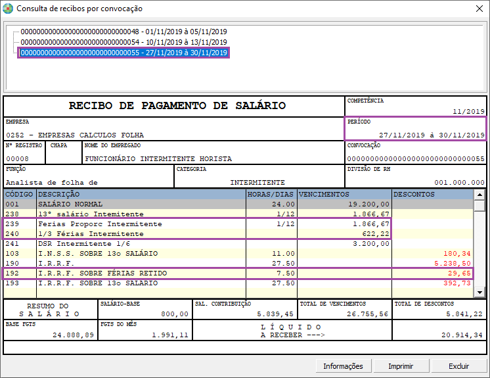Viewport: 490px width, 378px height.
Task: Click the VENCIMENTOS column header
Action: click(344, 194)
